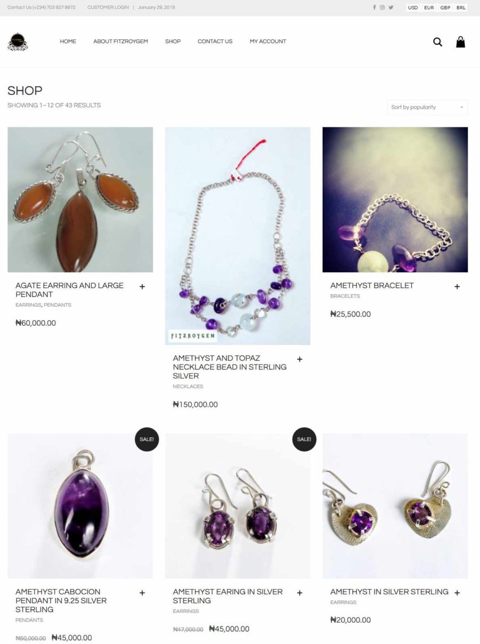This screenshot has width=480, height=644.
Task: Open the Sort by popularity dropdown
Action: click(427, 107)
